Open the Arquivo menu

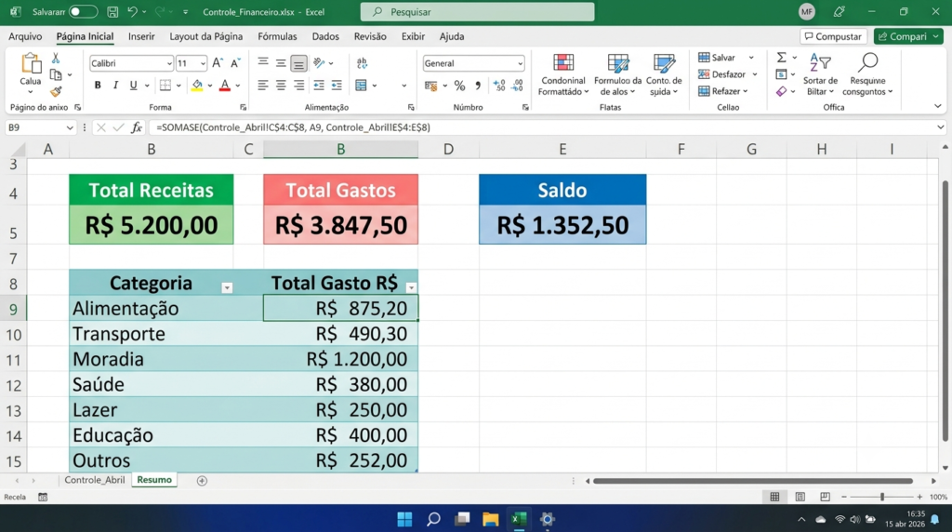[x=25, y=36]
